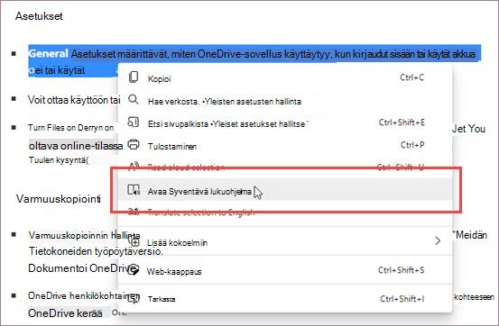Click the Tarkasta inspect icon
This screenshot has height=326, width=499.
point(134,298)
